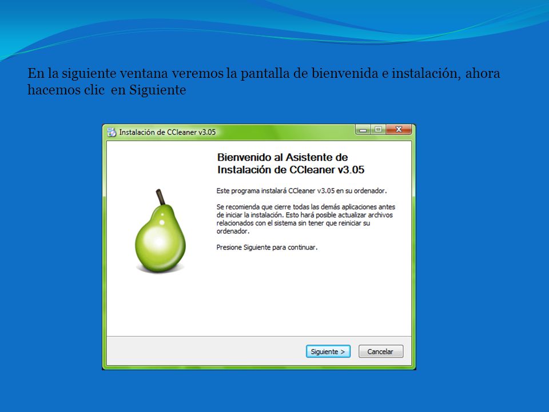
Task: Close the CCleaner installer window
Action: (x=399, y=130)
